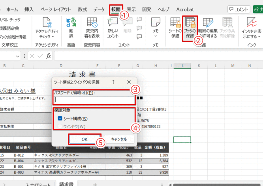Open the 校閲 ribbon tab
Viewport: 263px width, 186px height.
tap(116, 9)
